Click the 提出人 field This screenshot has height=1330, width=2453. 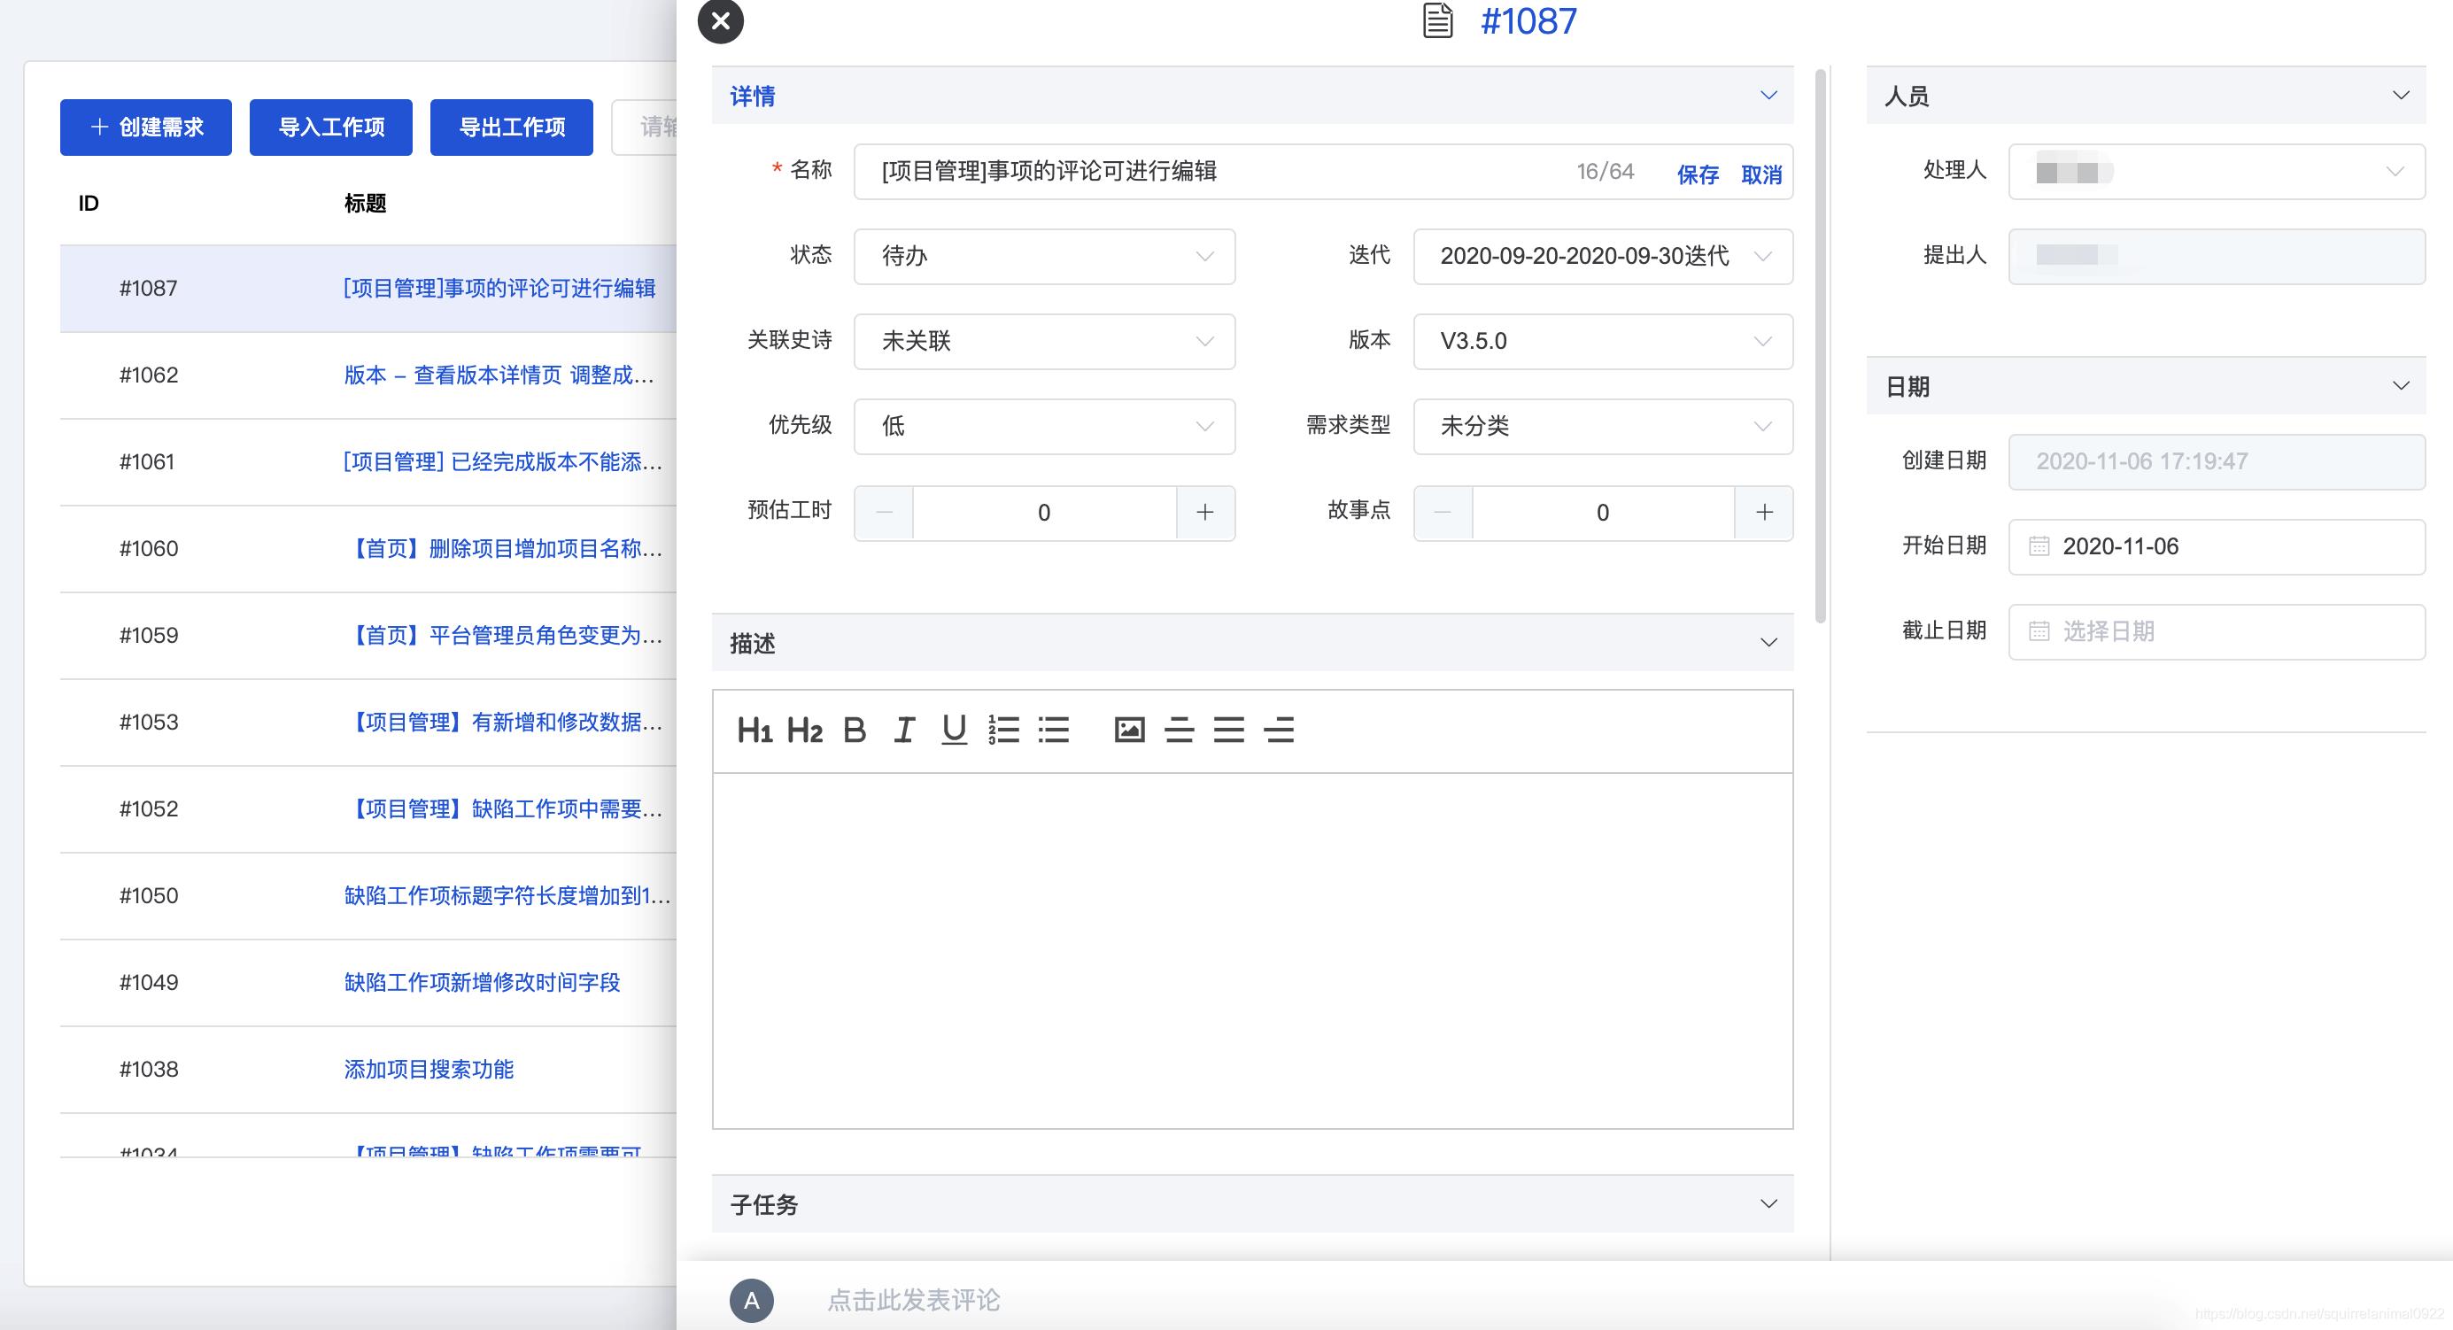pyautogui.click(x=2216, y=256)
